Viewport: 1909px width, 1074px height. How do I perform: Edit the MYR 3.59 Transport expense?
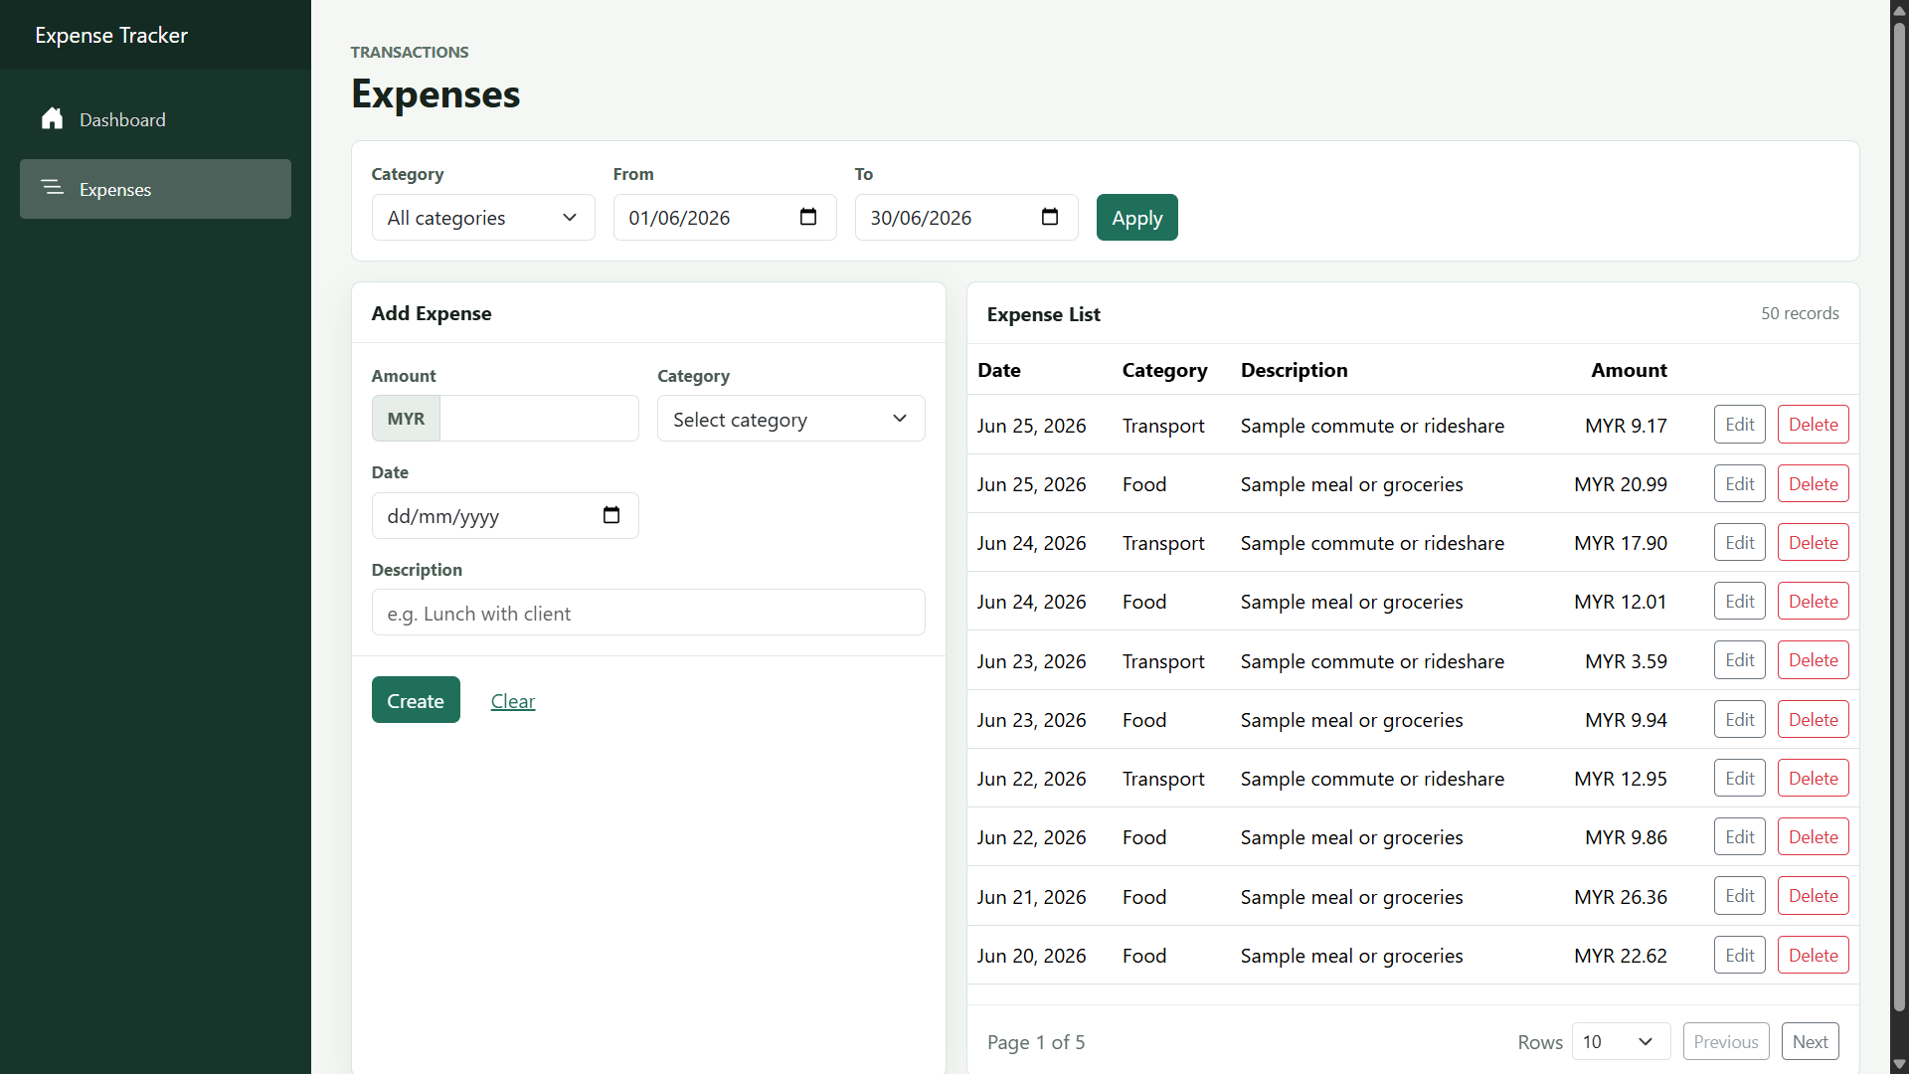[1740, 660]
